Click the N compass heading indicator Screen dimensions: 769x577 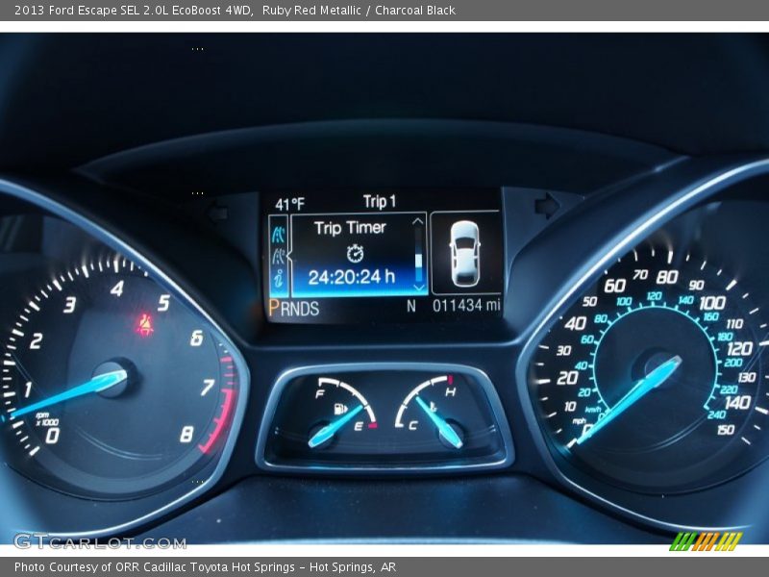point(411,306)
